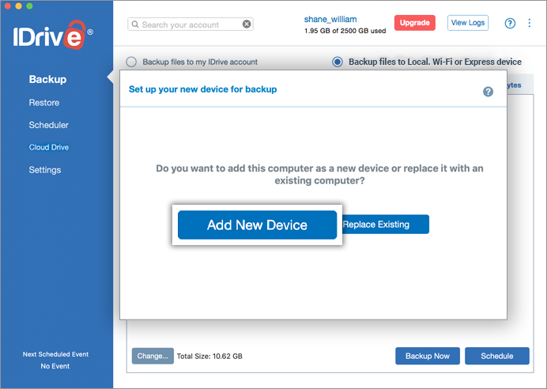Click the IDrive logo
Screen dimensions: 547x389
(x=53, y=35)
